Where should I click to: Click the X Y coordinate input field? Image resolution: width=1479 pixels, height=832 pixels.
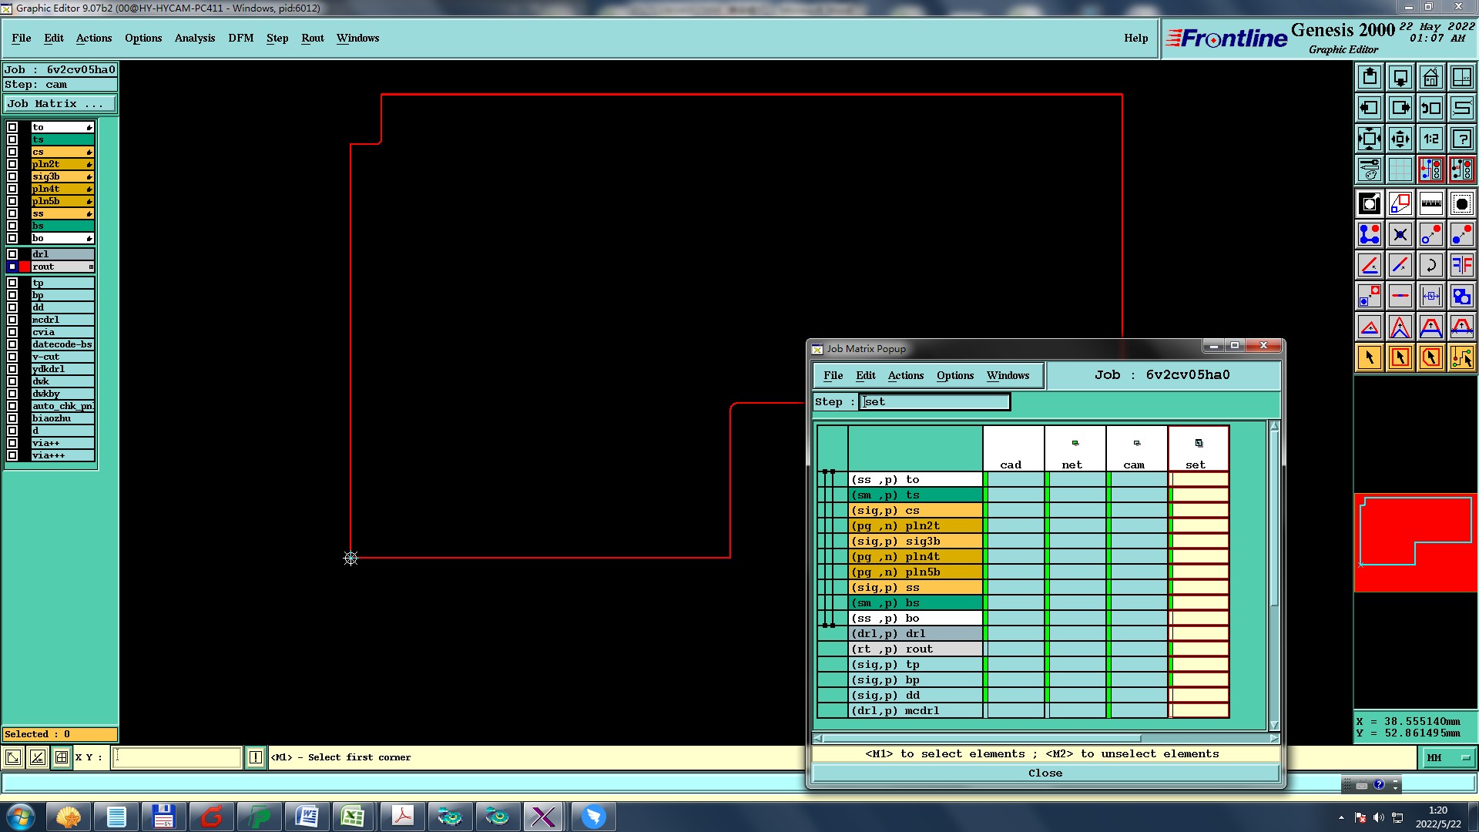coord(177,757)
